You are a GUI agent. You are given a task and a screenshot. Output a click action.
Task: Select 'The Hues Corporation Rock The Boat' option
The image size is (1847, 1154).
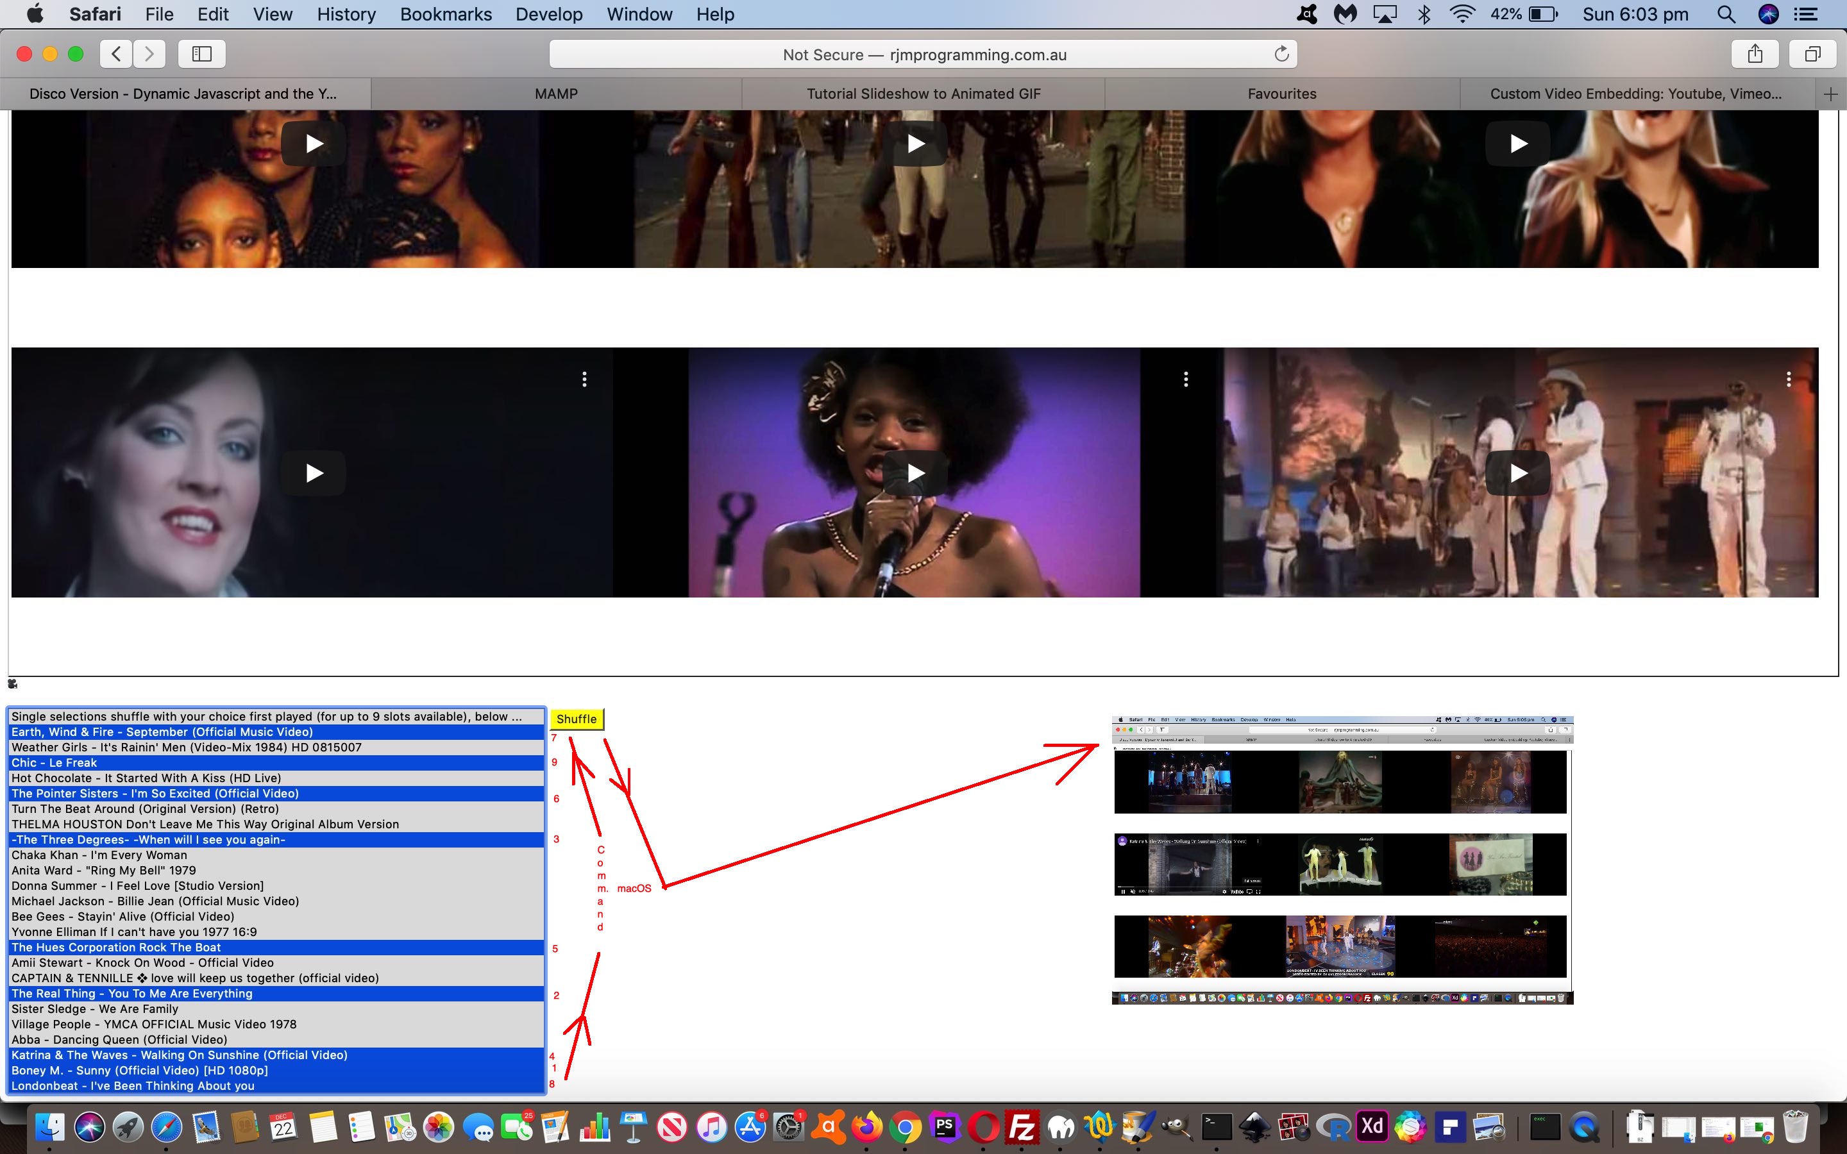coord(276,947)
